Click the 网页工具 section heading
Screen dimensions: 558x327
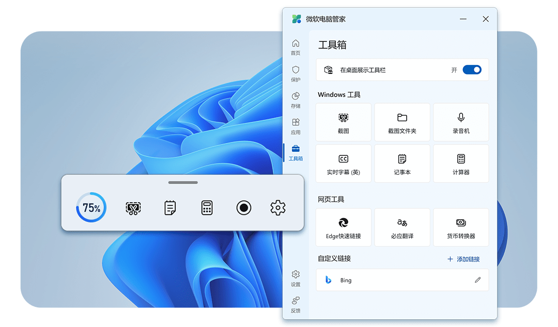tap(331, 200)
